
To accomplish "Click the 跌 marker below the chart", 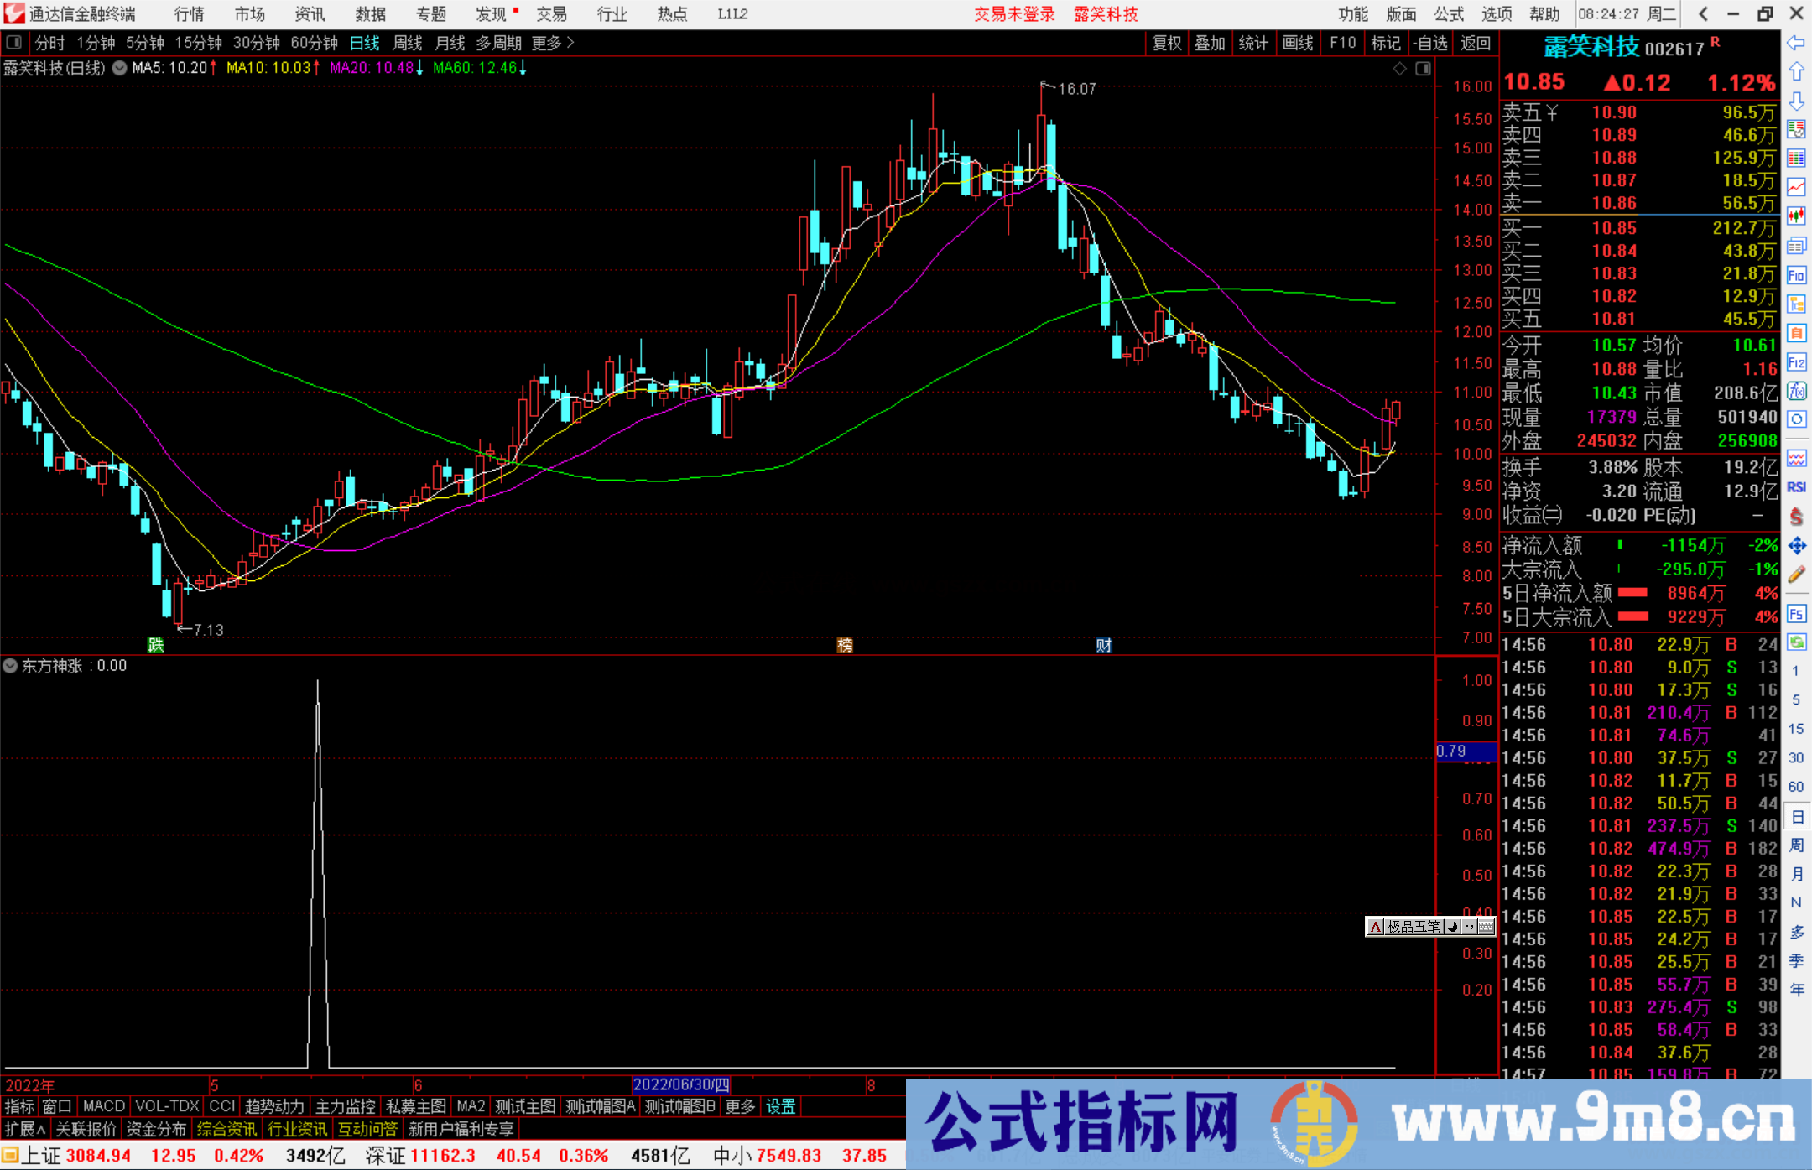I will coord(155,645).
